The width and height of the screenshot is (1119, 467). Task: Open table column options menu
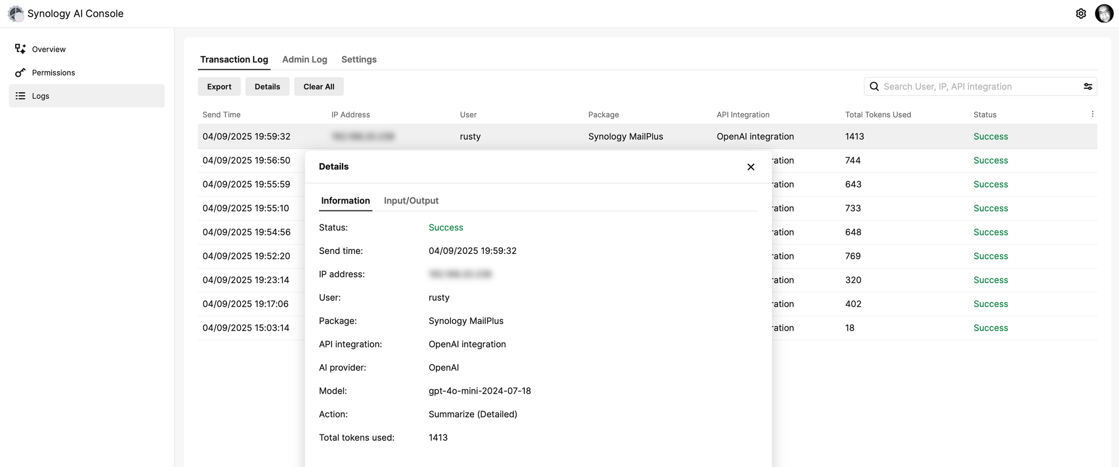(1092, 114)
